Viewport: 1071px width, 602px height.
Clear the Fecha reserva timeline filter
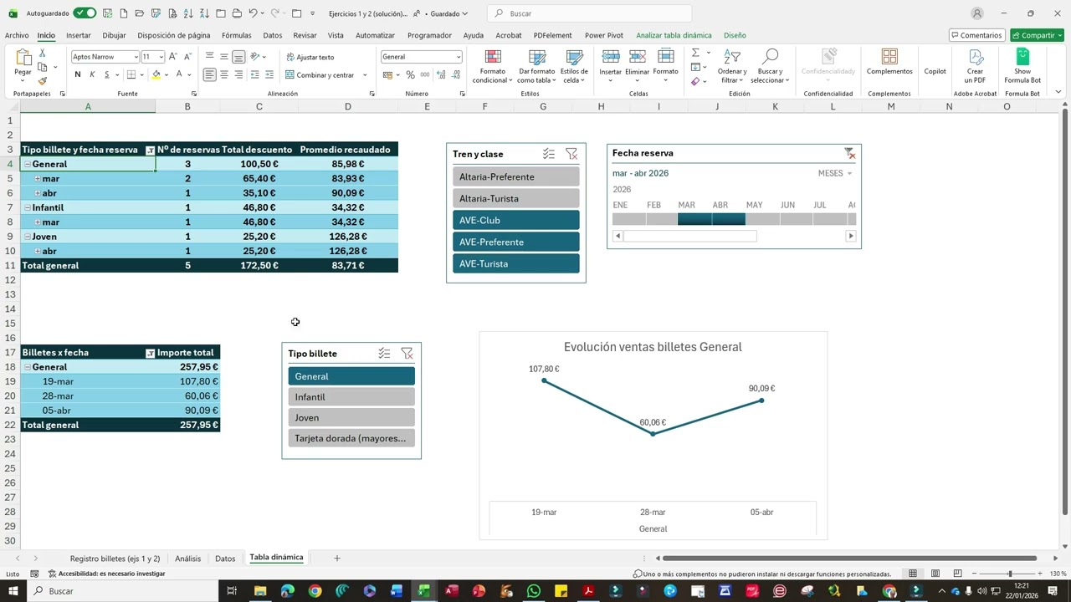[849, 153]
